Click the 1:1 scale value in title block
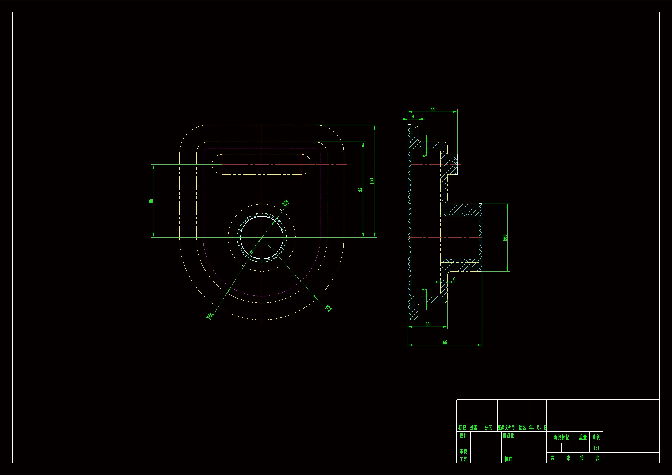The image size is (672, 475). coord(596,448)
